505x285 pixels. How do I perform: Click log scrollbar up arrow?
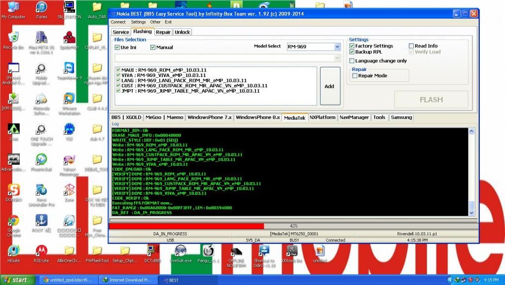click(471, 131)
